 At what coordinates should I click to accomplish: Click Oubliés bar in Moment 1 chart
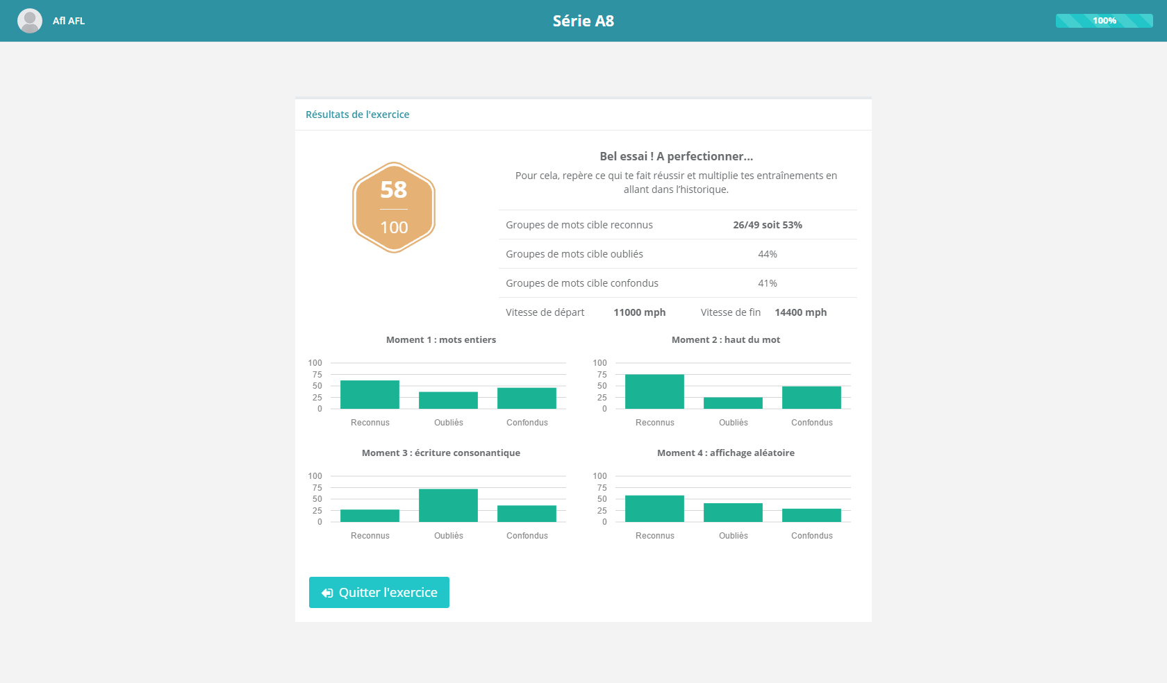click(448, 400)
